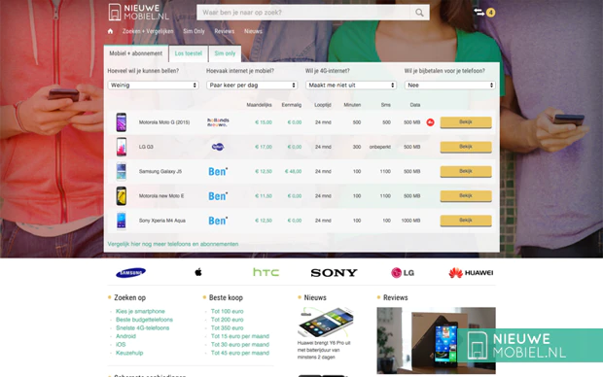This screenshot has width=603, height=377.
Task: Click the Nieuwe Mobiel.nl header logo
Action: coord(138,13)
